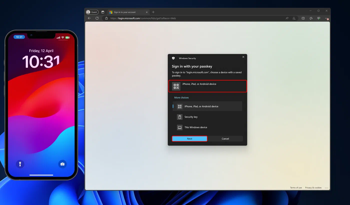Choose 'This Windows device' option

pyautogui.click(x=207, y=127)
